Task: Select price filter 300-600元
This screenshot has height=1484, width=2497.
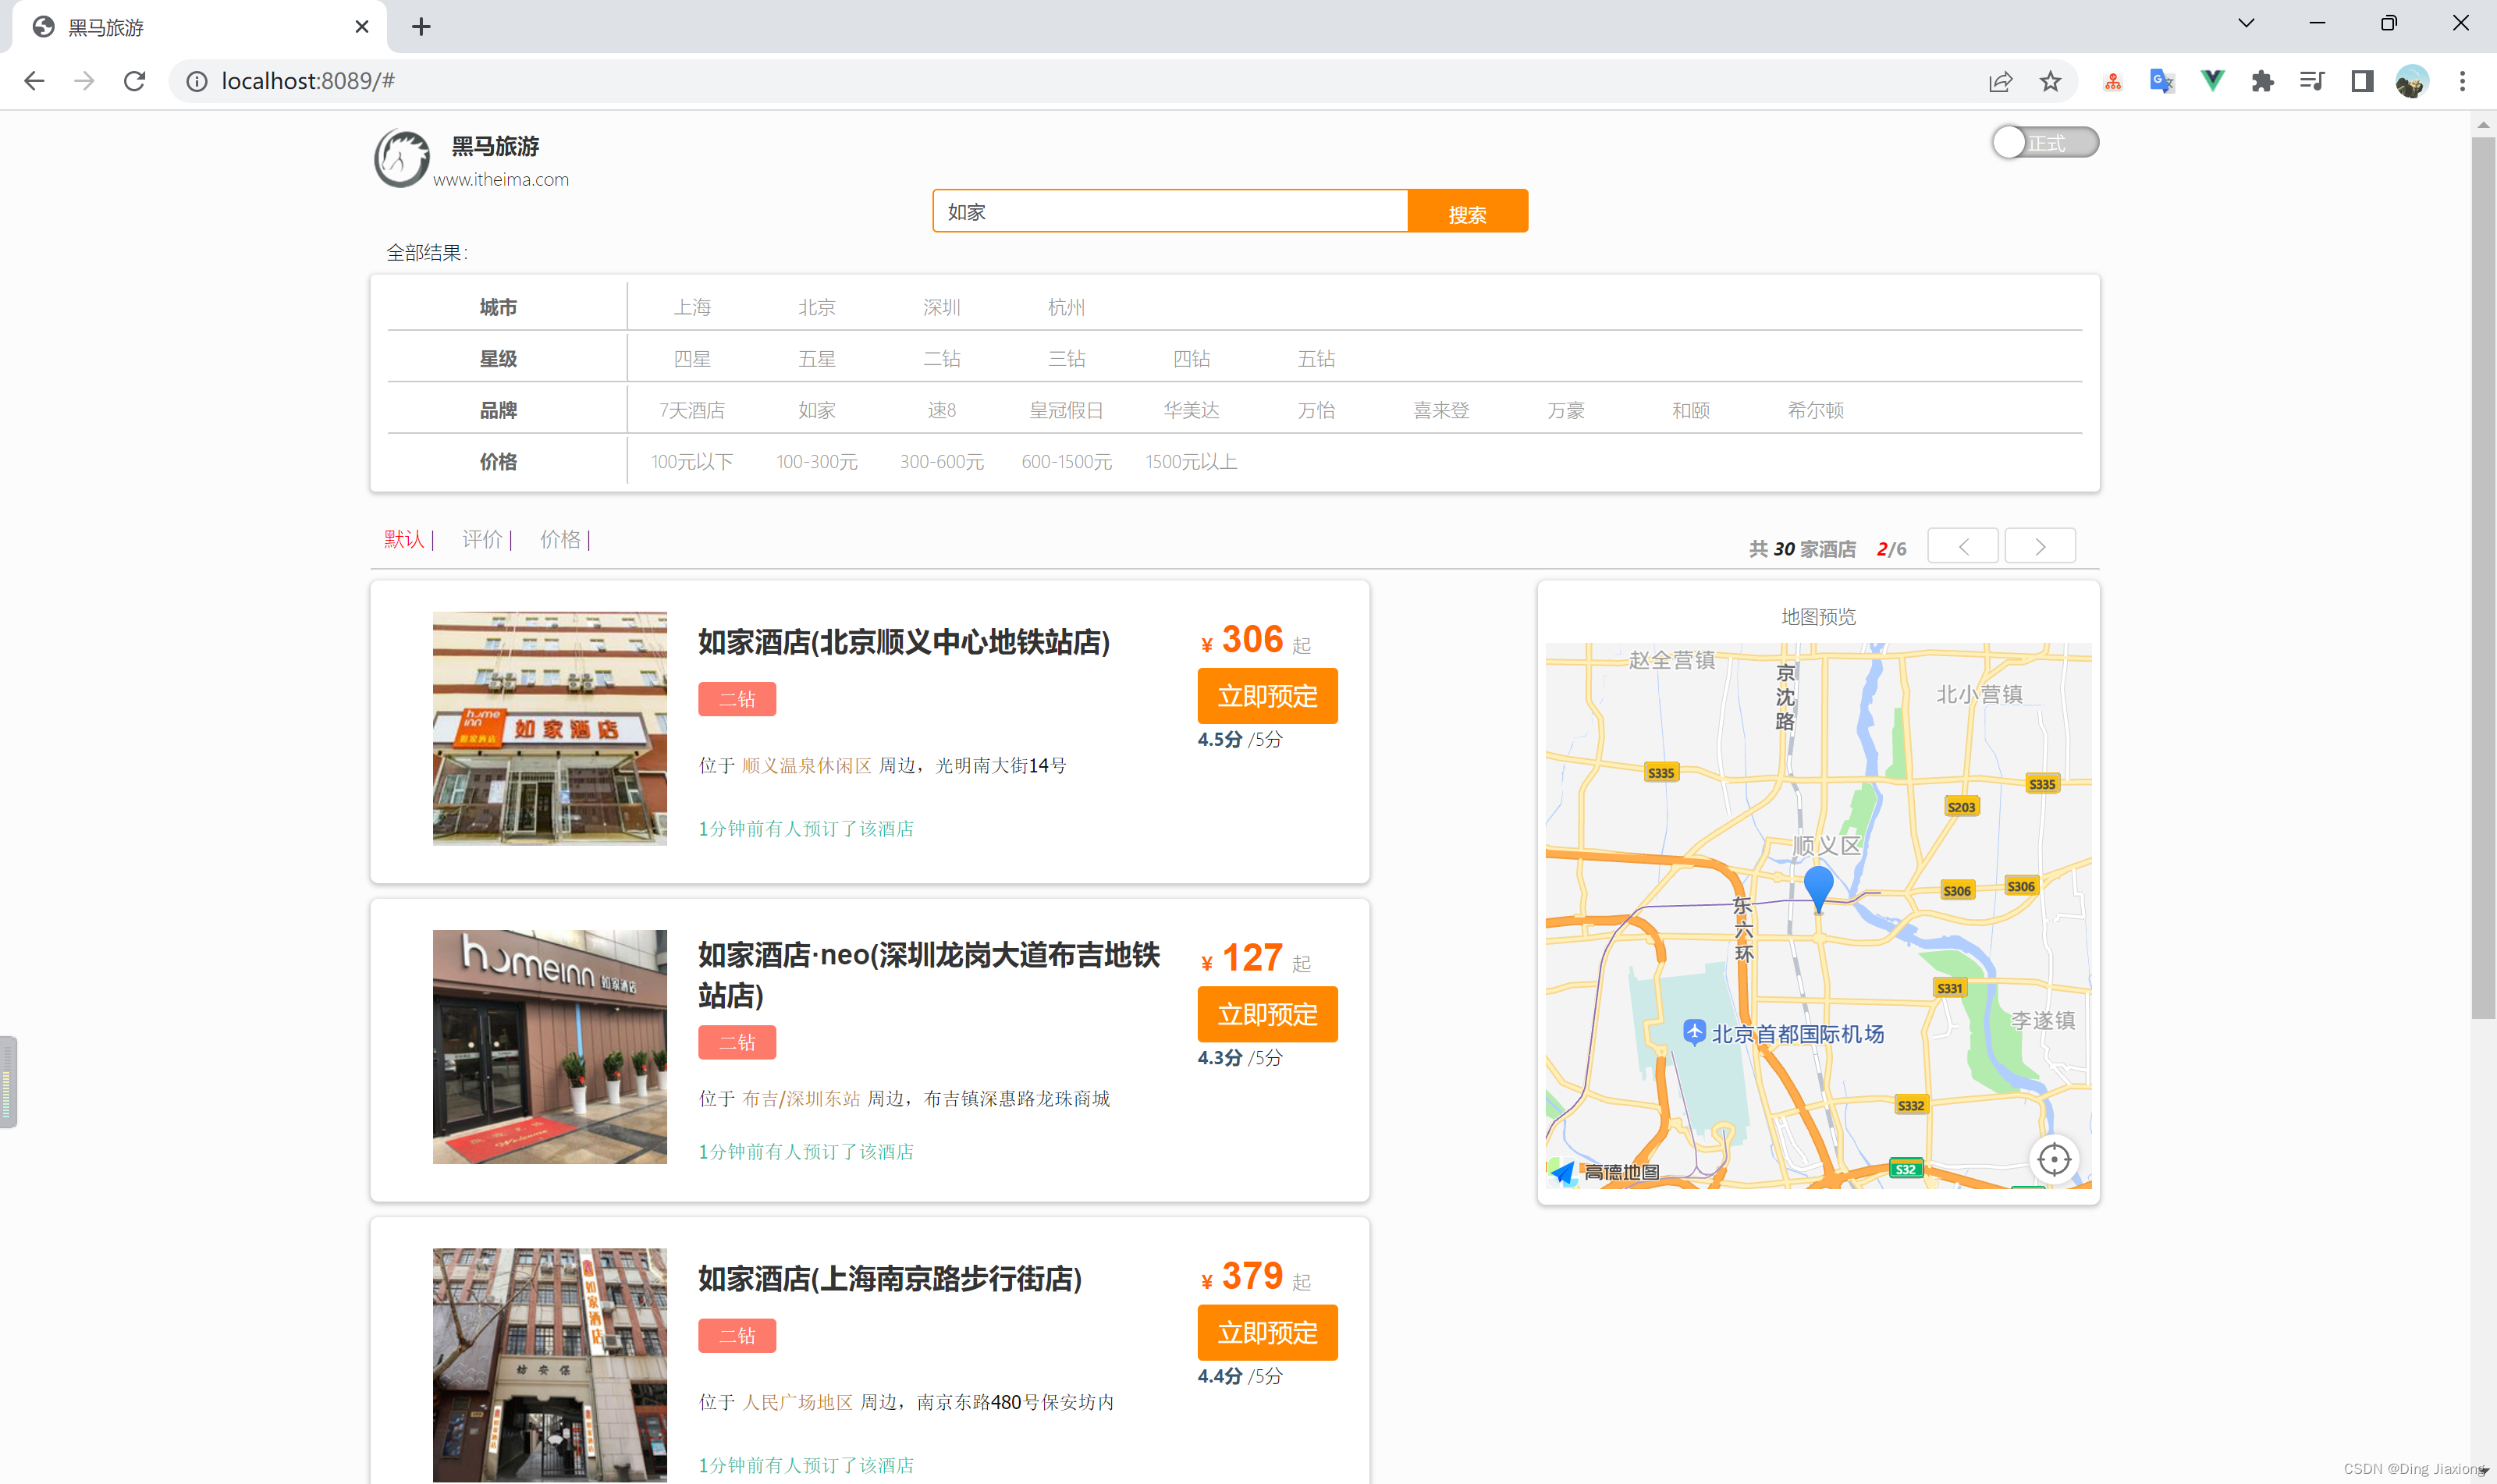Action: [x=942, y=462]
